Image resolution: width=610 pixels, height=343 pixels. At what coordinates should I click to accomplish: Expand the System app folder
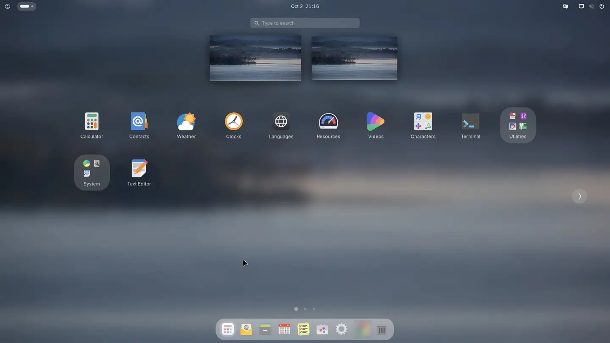[x=91, y=173]
